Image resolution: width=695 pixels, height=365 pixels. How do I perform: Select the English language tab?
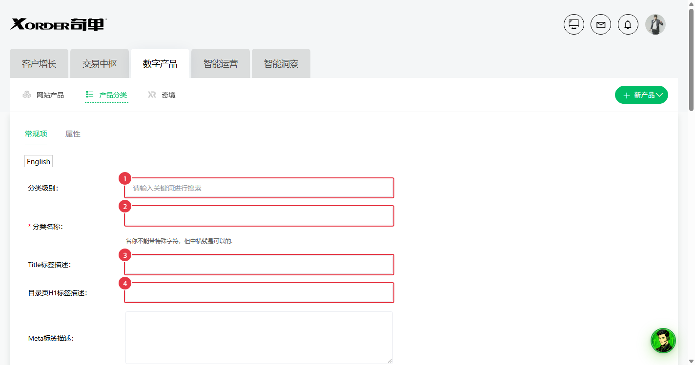coord(39,161)
